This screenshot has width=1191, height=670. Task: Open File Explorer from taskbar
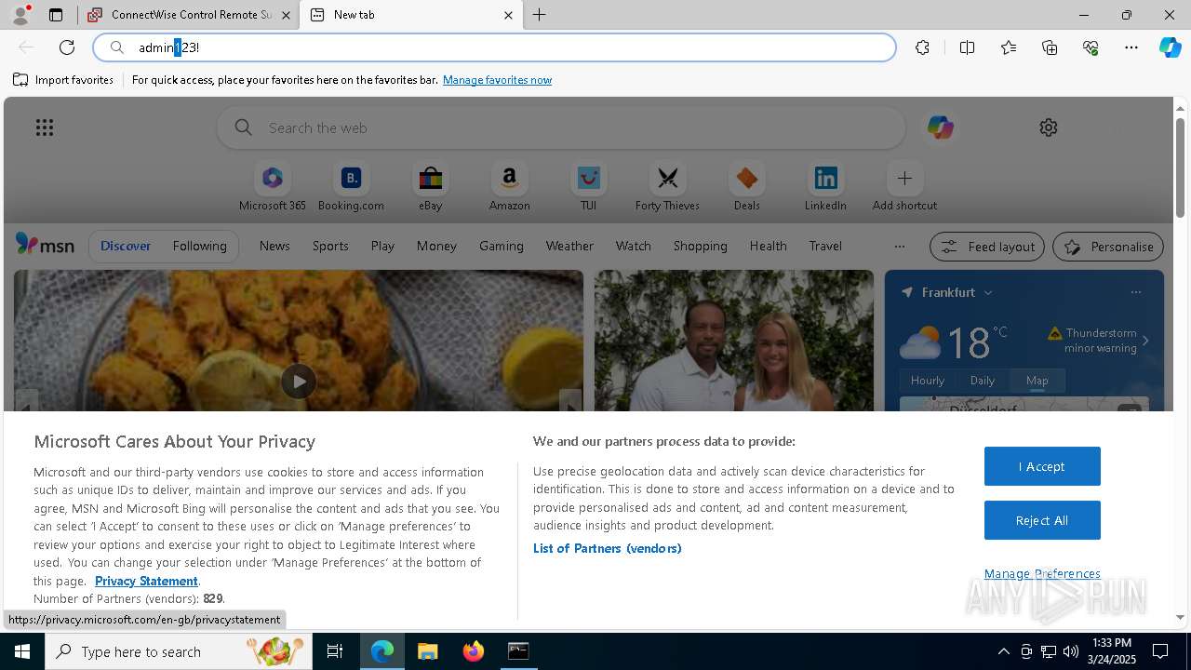point(427,651)
